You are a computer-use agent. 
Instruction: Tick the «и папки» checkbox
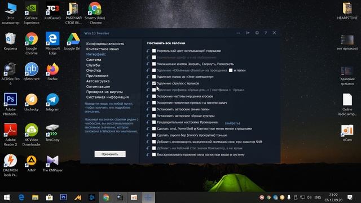point(231,70)
